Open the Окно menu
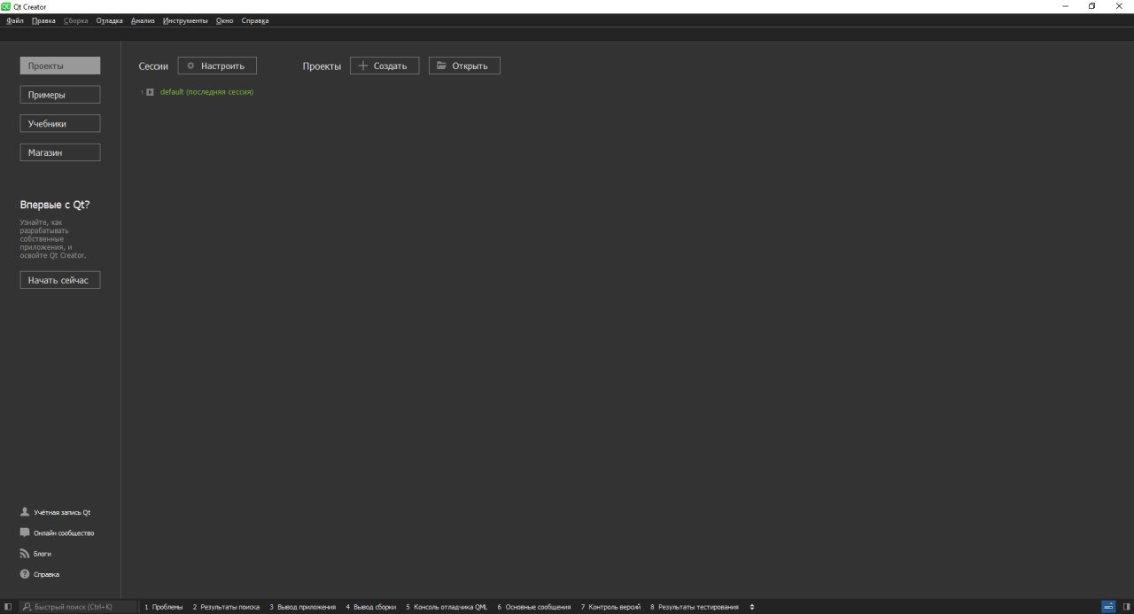The image size is (1134, 614). [x=225, y=20]
